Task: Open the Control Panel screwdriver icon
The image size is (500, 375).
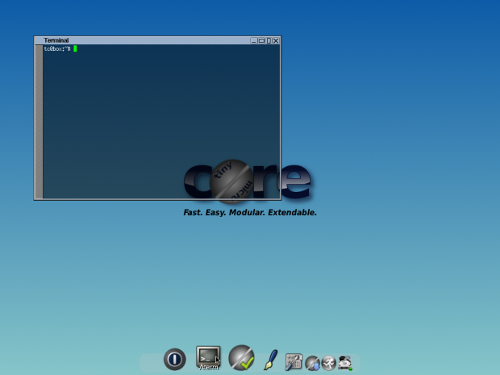Action: tap(294, 362)
